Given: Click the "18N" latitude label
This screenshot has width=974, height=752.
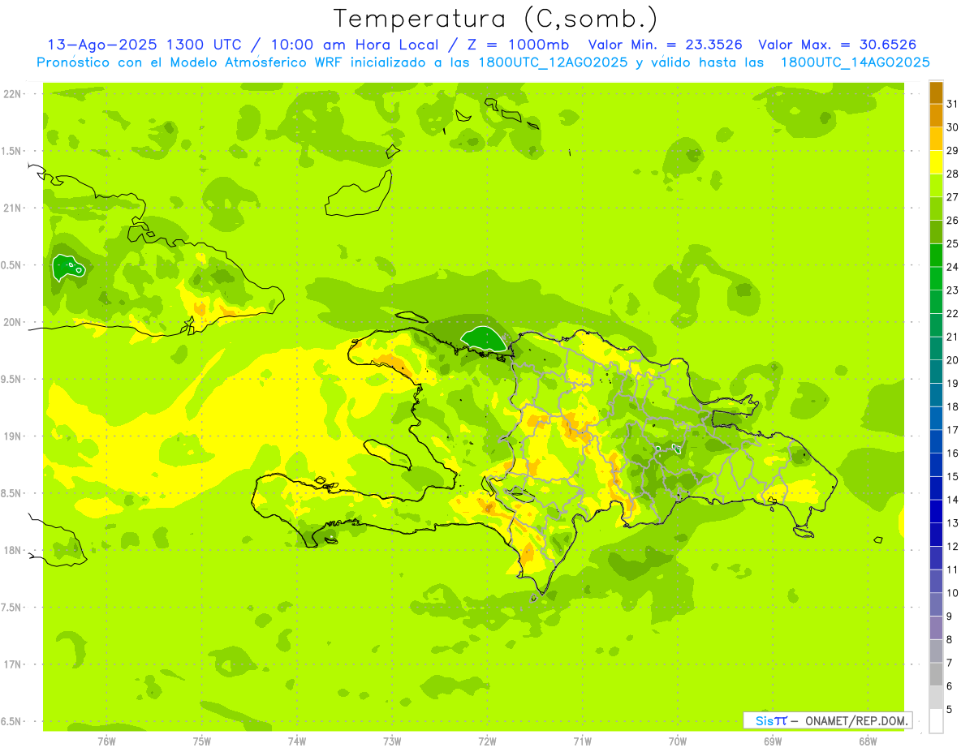Looking at the screenshot, I should point(13,550).
